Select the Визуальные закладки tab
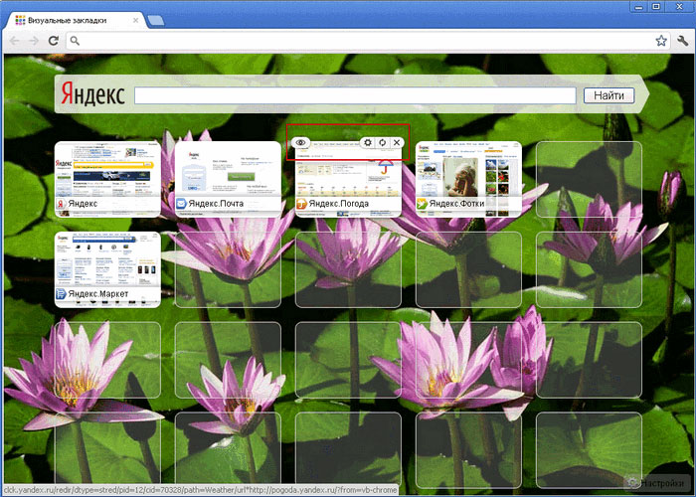This screenshot has width=696, height=497. 75,19
